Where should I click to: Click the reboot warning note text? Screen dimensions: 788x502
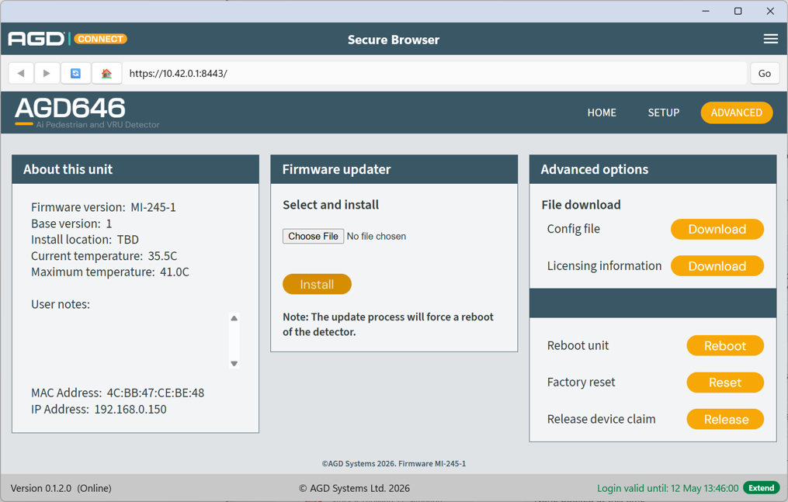388,324
